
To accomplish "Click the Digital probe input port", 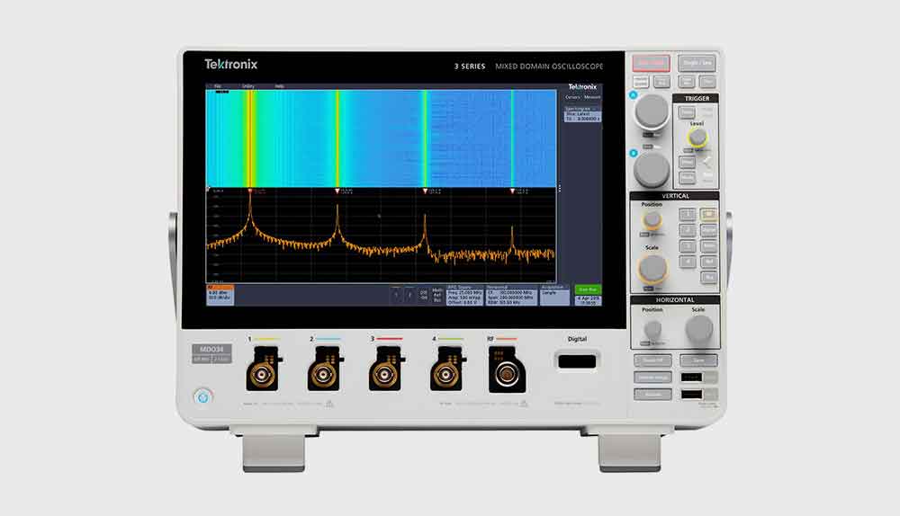I will pyautogui.click(x=578, y=361).
